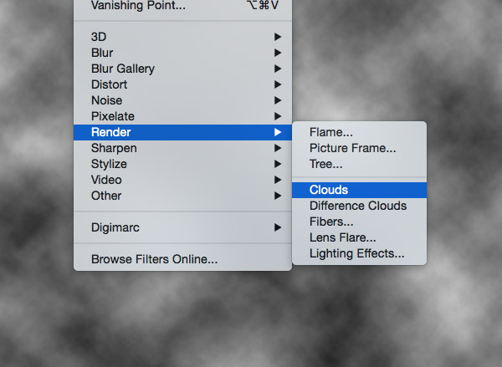Open the Lens Flare filter dialog

[342, 237]
